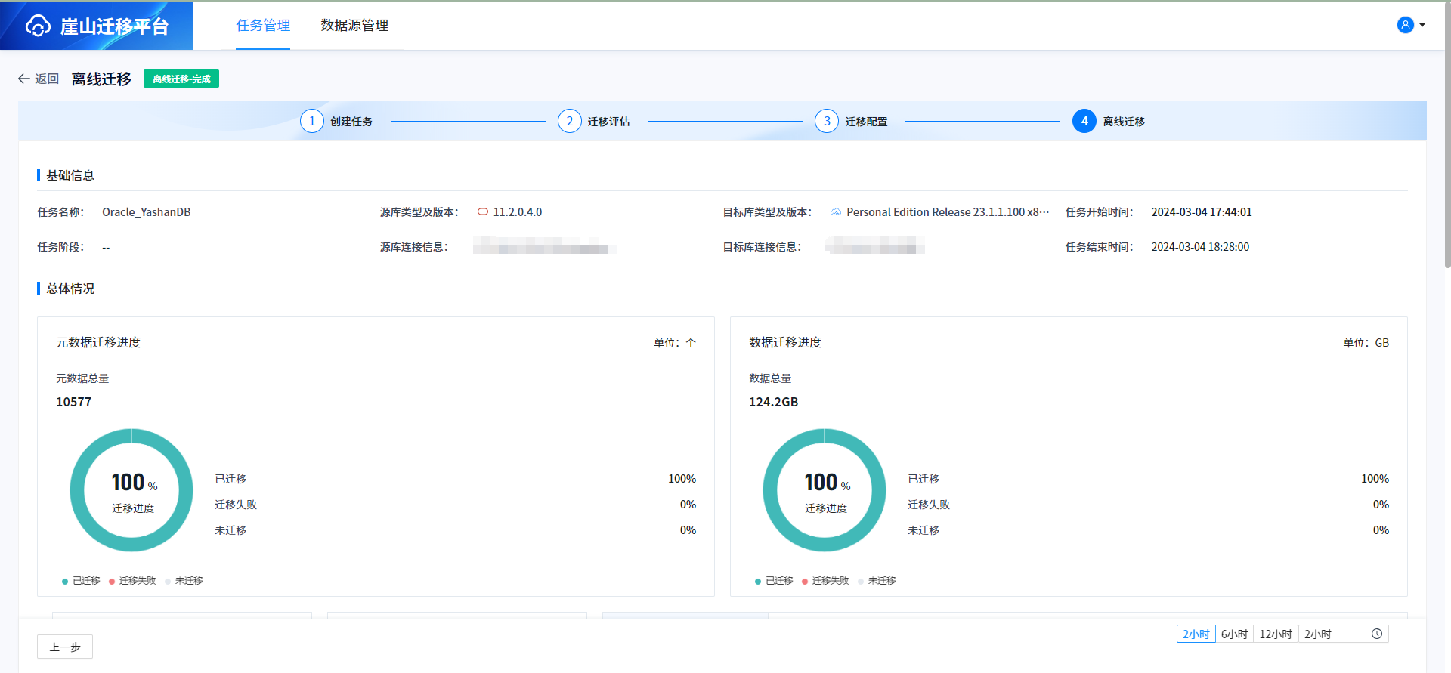Select step 4 circle for 离线迁移
Screen dimensions: 1451x673
(x=1084, y=121)
